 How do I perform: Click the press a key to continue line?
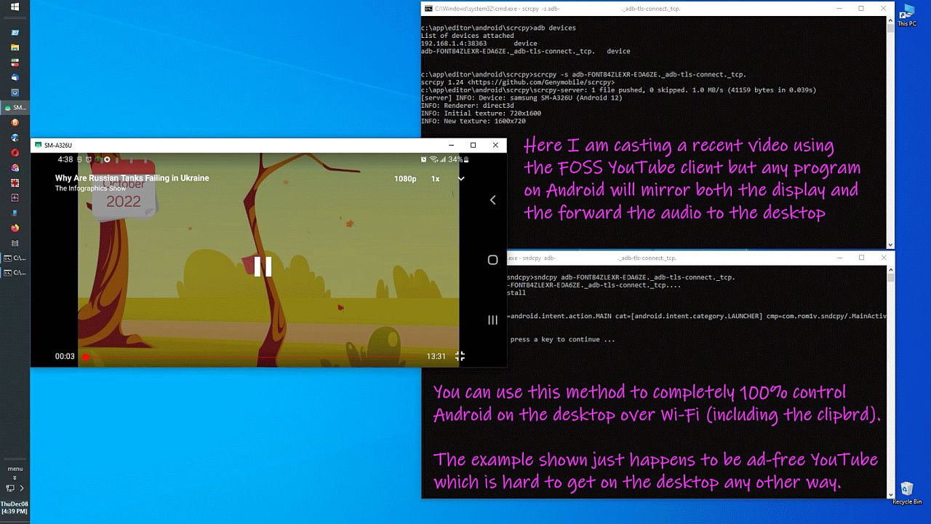[x=562, y=339]
